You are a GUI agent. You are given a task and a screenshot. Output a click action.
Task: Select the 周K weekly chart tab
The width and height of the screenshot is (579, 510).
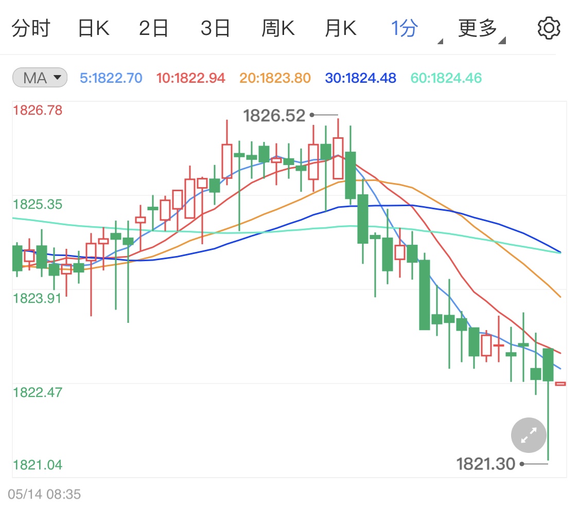(x=278, y=28)
